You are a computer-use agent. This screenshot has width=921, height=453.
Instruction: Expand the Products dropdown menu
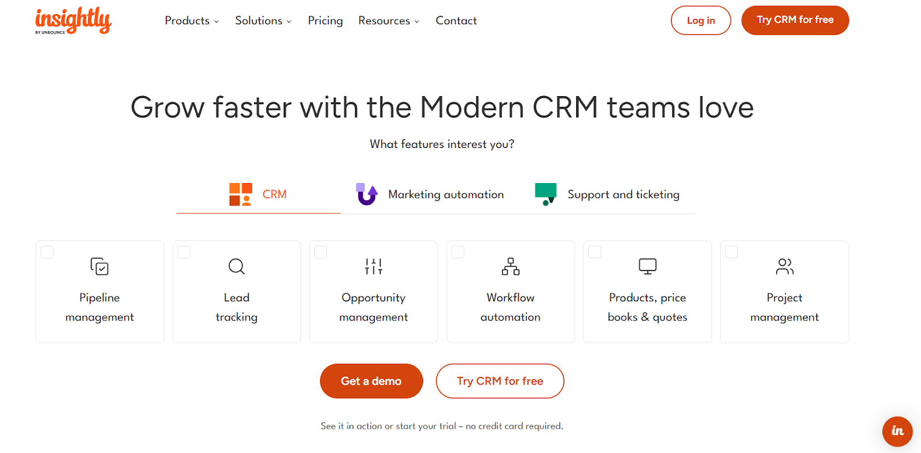(x=192, y=21)
